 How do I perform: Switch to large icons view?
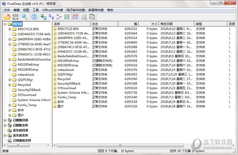52,17
